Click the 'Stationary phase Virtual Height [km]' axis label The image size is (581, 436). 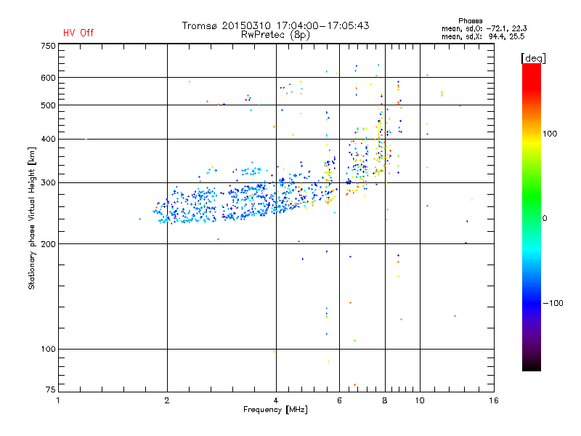[x=32, y=218]
